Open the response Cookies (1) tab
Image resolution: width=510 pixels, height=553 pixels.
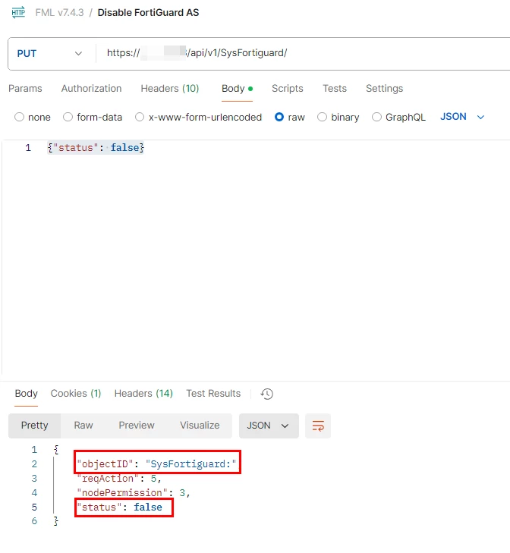76,394
